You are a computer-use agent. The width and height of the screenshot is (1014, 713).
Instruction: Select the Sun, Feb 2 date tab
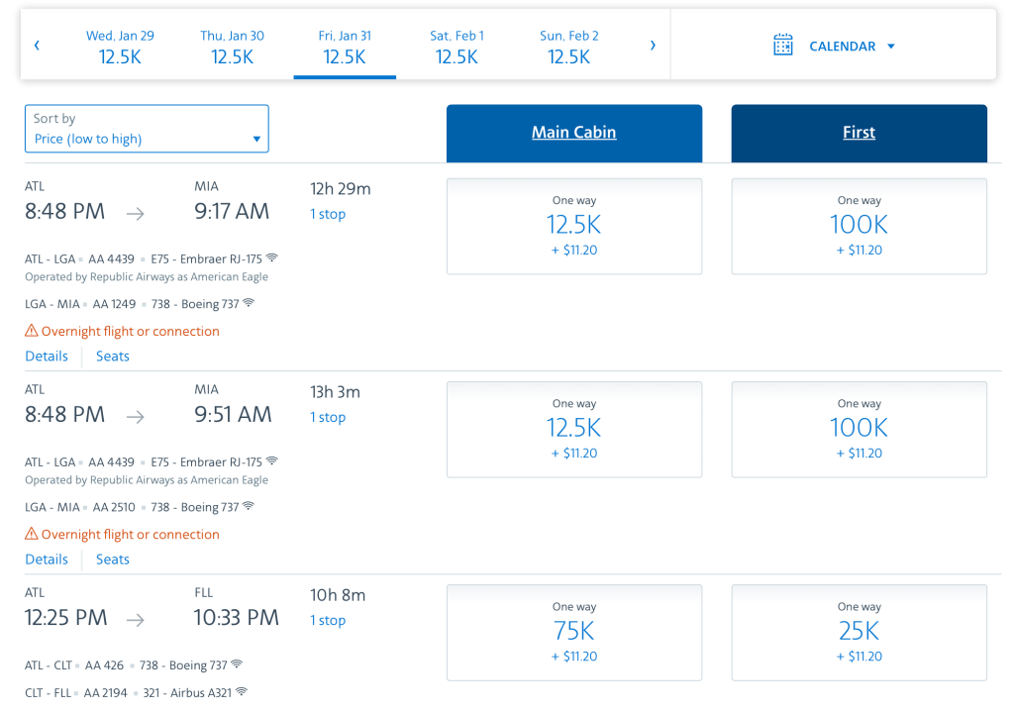[568, 47]
